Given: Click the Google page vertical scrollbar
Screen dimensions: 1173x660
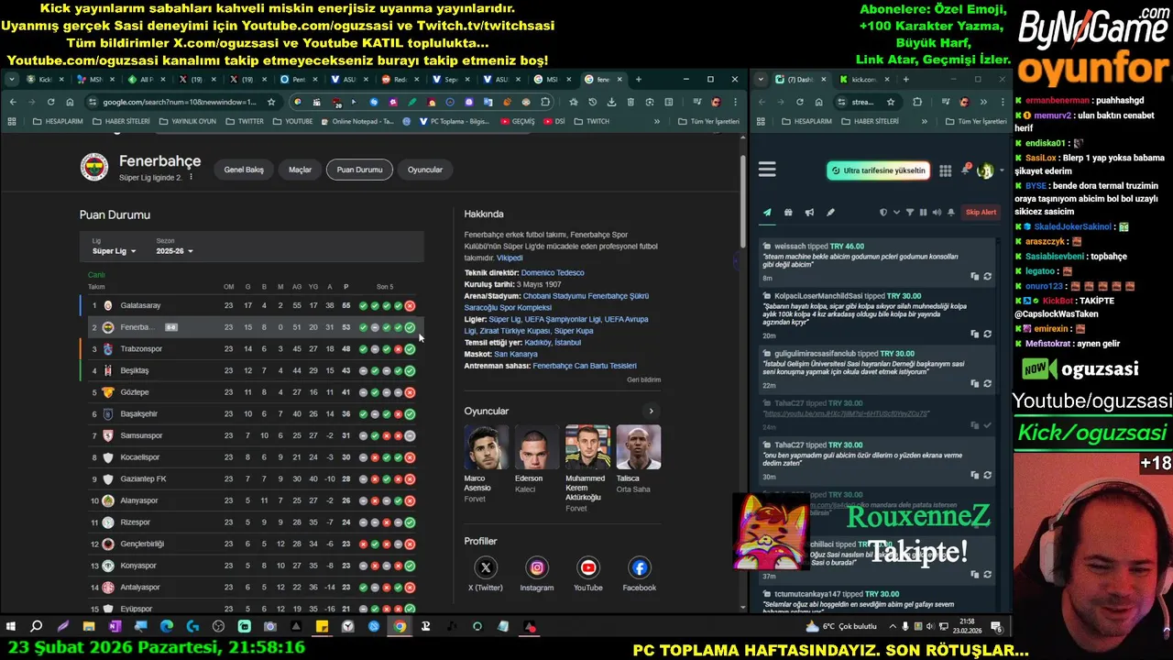Looking at the screenshot, I should (743, 202).
